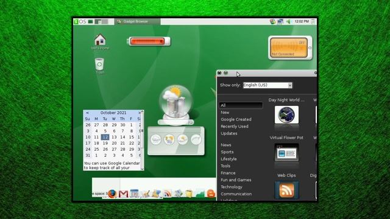
Task: Select the fourth forecast icon in weather gadget
Action: [x=196, y=139]
